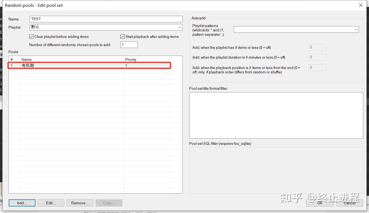Click inside Pool set SQL filter box
The image size is (369, 213).
[276, 170]
